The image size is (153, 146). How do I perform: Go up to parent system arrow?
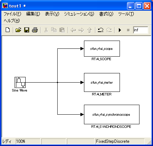pos(90,30)
